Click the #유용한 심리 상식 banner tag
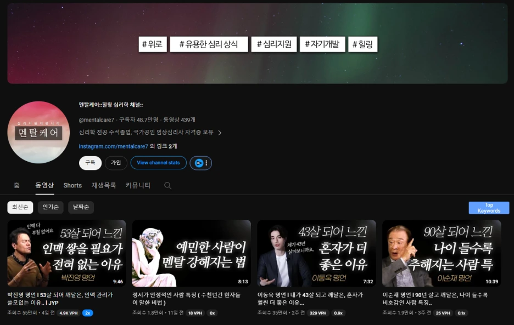The image size is (514, 325). [x=209, y=44]
